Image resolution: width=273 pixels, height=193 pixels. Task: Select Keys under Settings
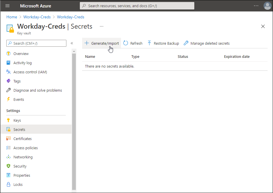(x=17, y=120)
